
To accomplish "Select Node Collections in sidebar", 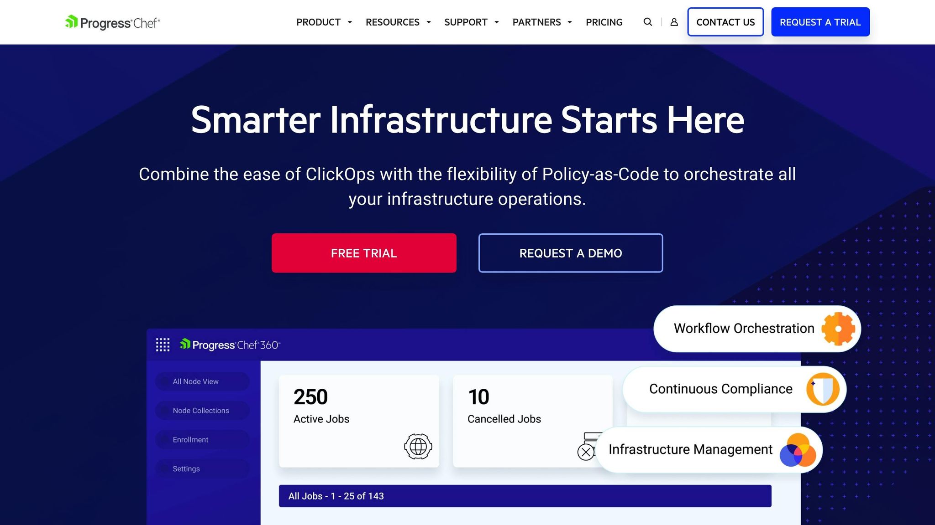I will [x=201, y=411].
